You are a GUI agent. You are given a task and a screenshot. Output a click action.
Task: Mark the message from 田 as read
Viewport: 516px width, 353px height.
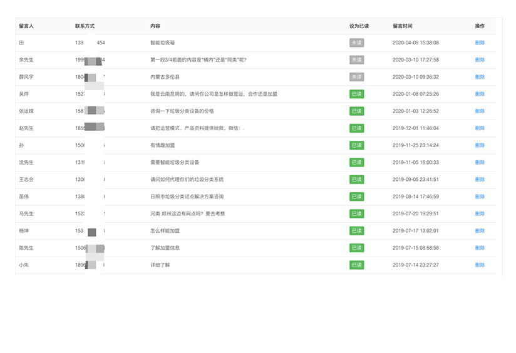356,43
